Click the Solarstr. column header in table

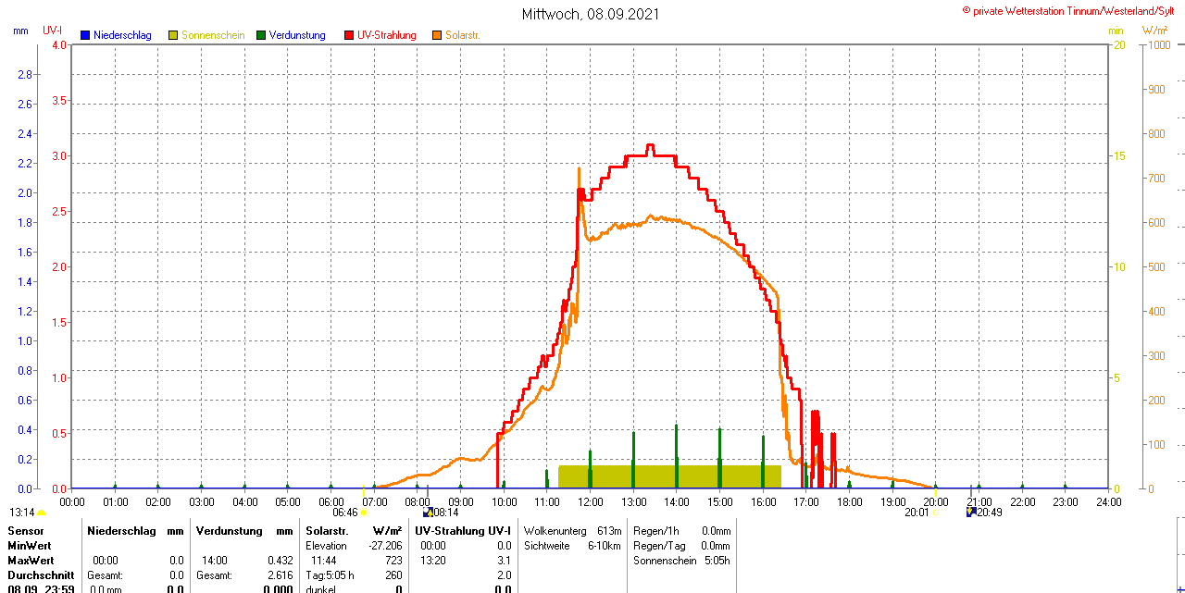pos(326,531)
